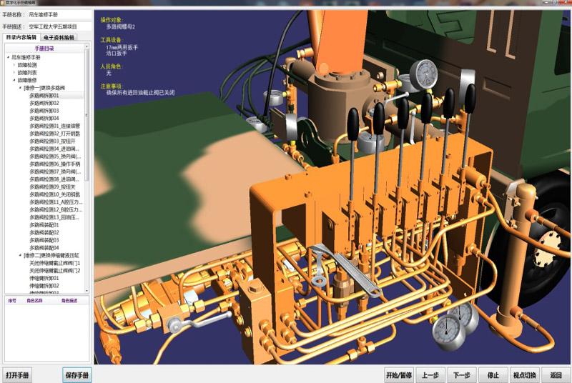
Task: Collapse the [维修二]更换伸缩臂液压缸 node
Action: [x=20, y=255]
